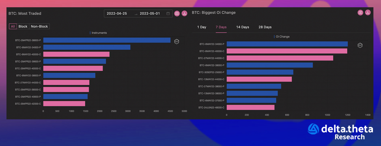Toggle the Oi Change legend series
The width and height of the screenshot is (381, 146).
(282, 37)
